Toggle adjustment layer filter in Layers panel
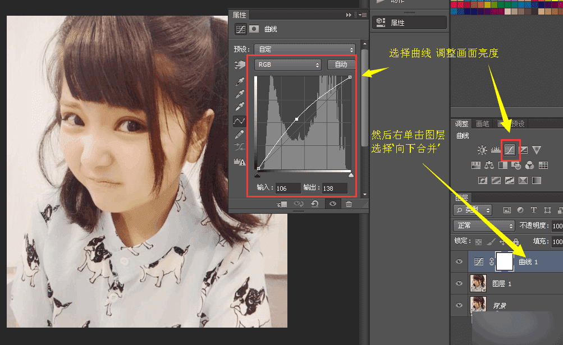563x345 pixels. [x=520, y=210]
